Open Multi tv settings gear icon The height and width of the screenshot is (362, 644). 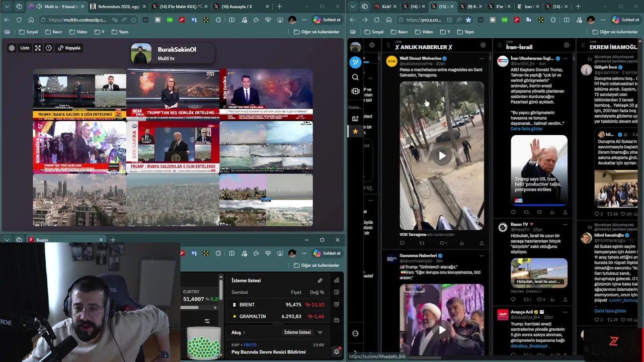pos(12,48)
